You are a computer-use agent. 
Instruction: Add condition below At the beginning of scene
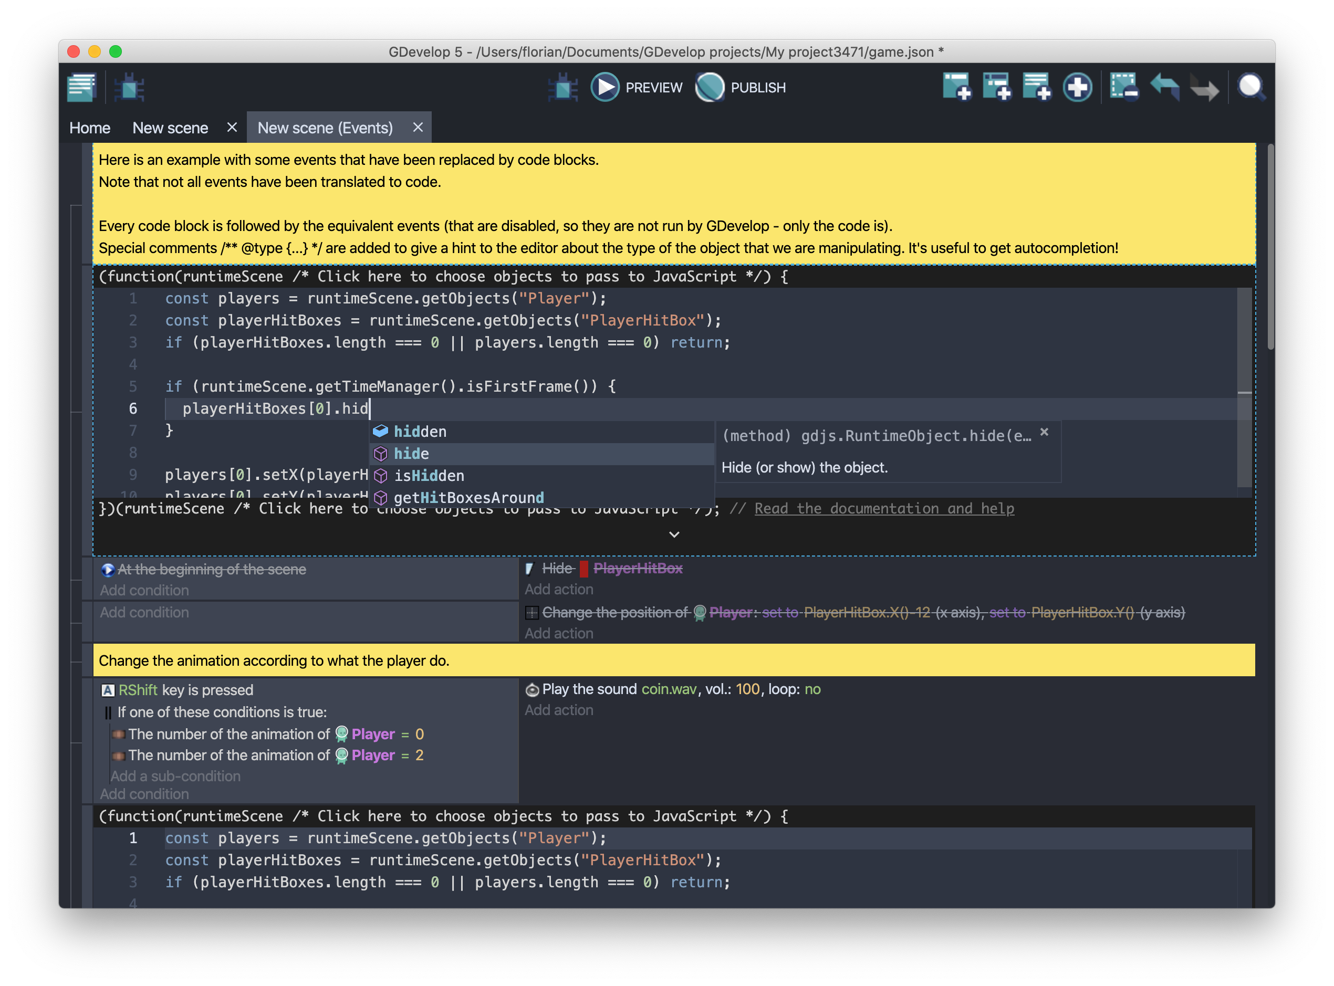click(x=144, y=590)
